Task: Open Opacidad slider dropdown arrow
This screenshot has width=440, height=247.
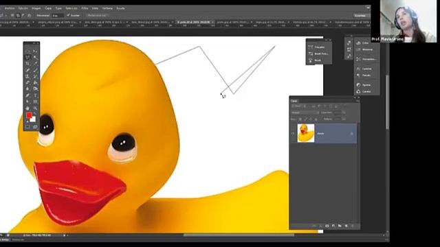Action: (x=344, y=113)
